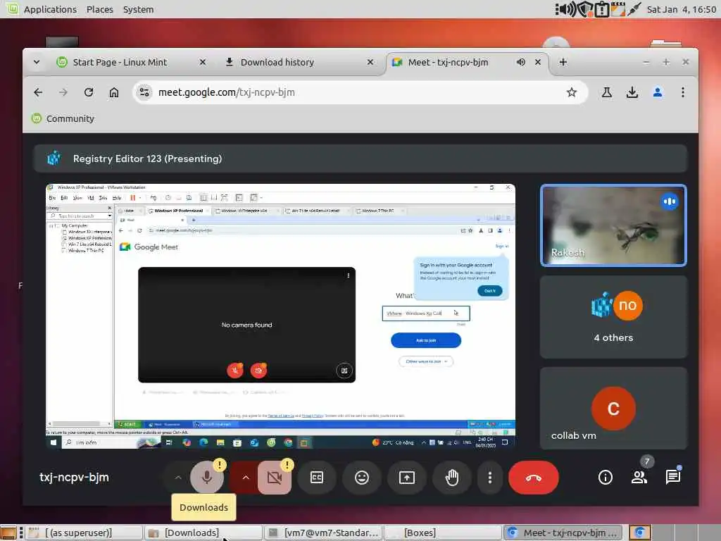Screen dimensions: 721x541
Task: Switch to the vm7@vm7 terminal taskbar window
Action: click(x=323, y=533)
